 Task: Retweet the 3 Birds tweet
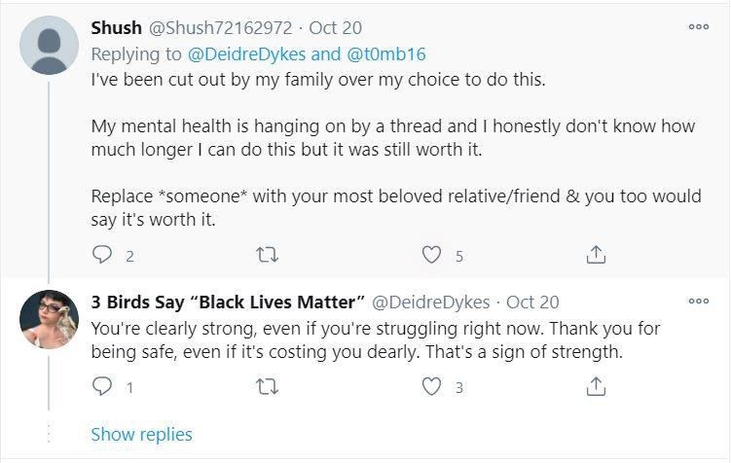click(x=266, y=386)
